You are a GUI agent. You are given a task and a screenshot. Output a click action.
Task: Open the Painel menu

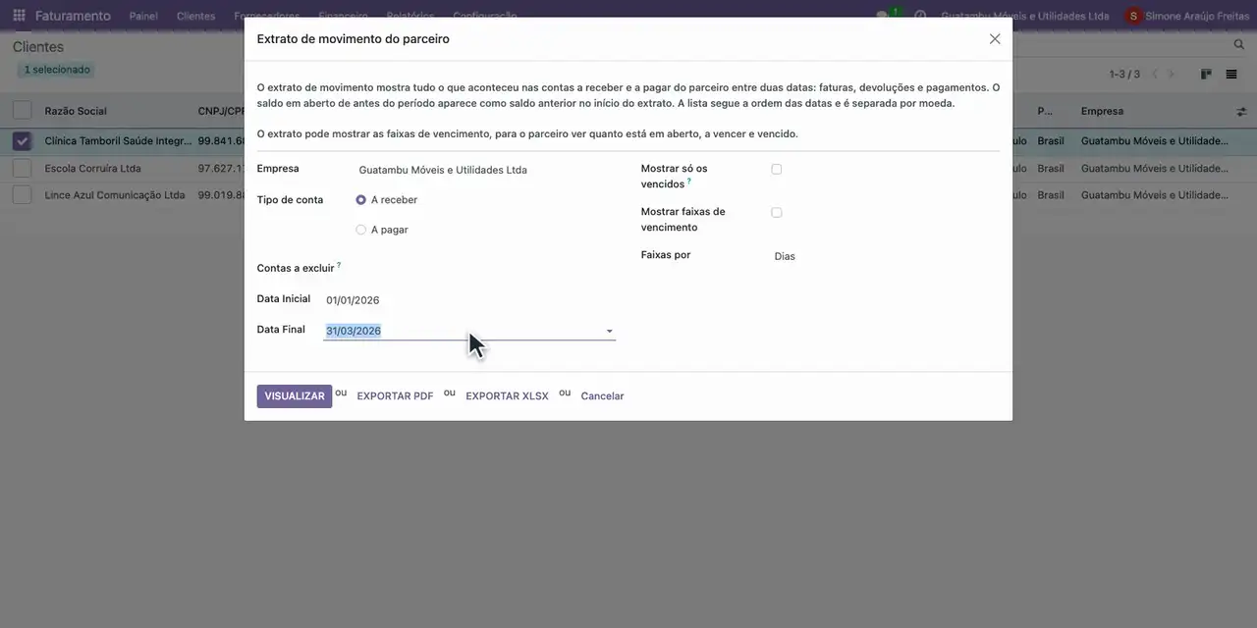pos(143,16)
